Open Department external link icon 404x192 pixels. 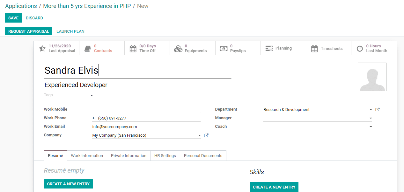(378, 109)
